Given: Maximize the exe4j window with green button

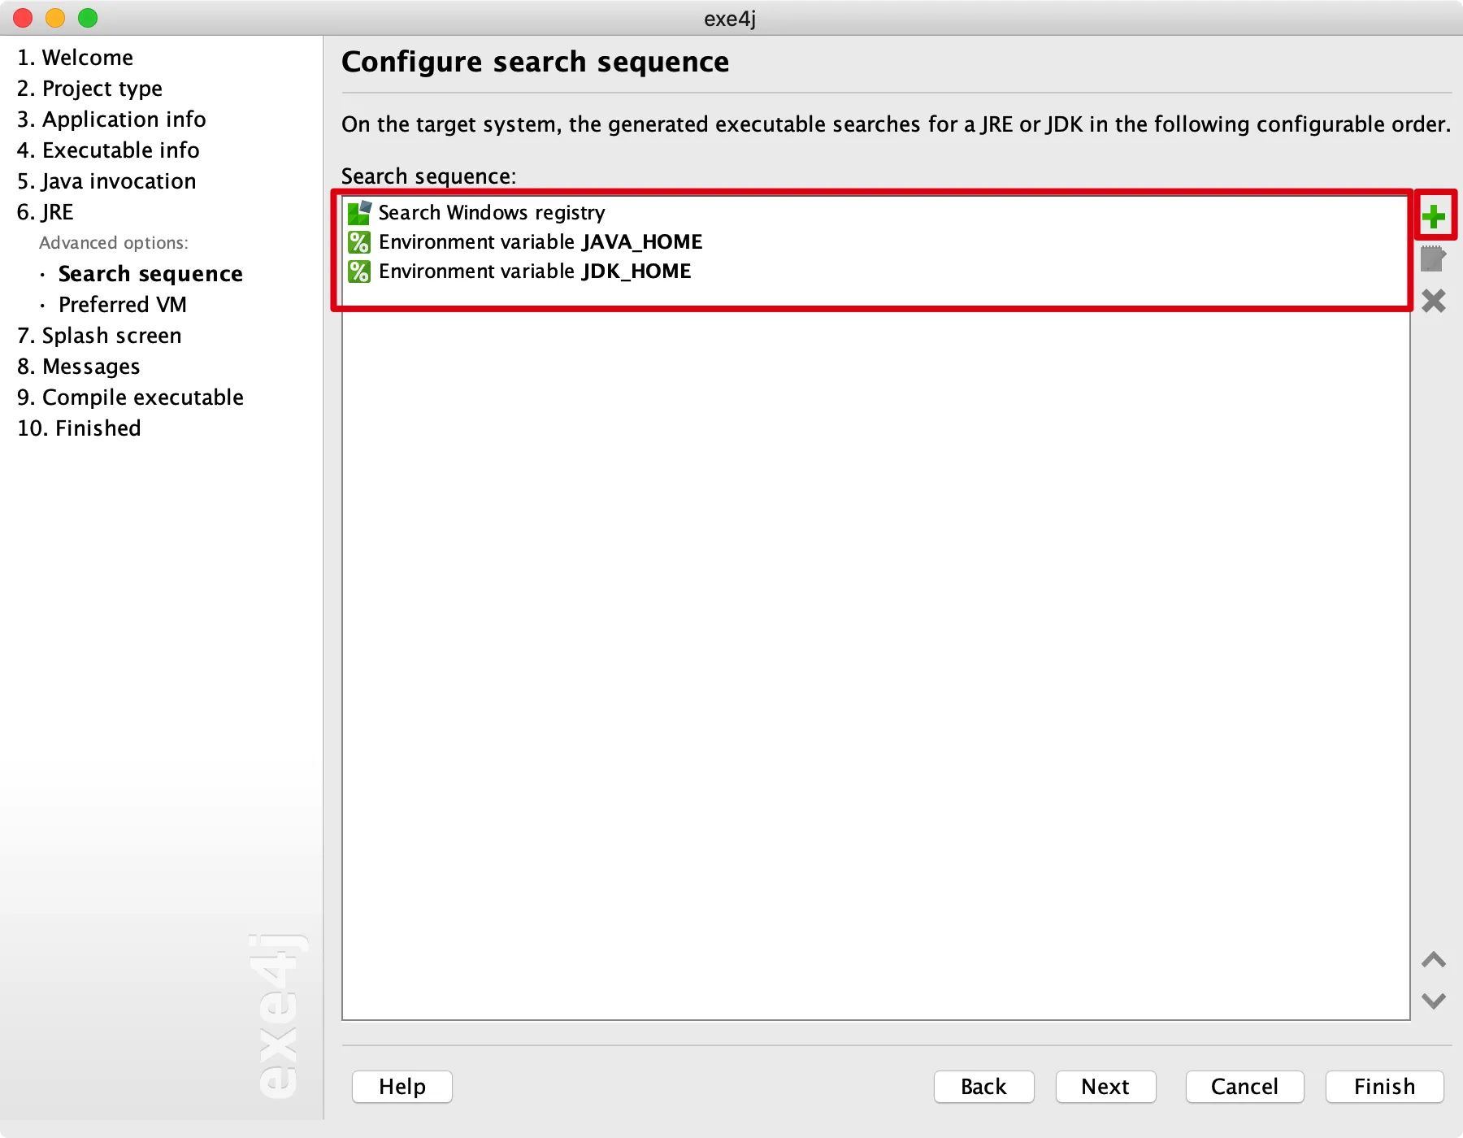Looking at the screenshot, I should tap(88, 18).
